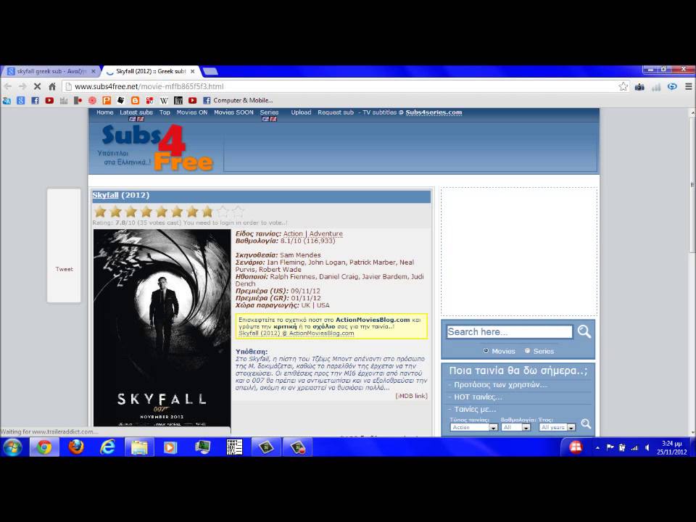Screen dimensions: 696x522
Task: Open the ActionMoviesBlog.com link
Action: click(373, 320)
